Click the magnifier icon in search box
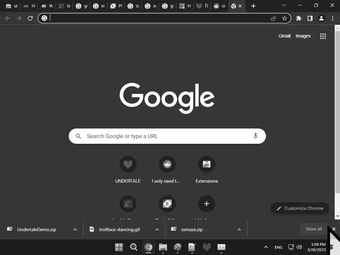Screen dimensions: 340x255 click(78, 136)
